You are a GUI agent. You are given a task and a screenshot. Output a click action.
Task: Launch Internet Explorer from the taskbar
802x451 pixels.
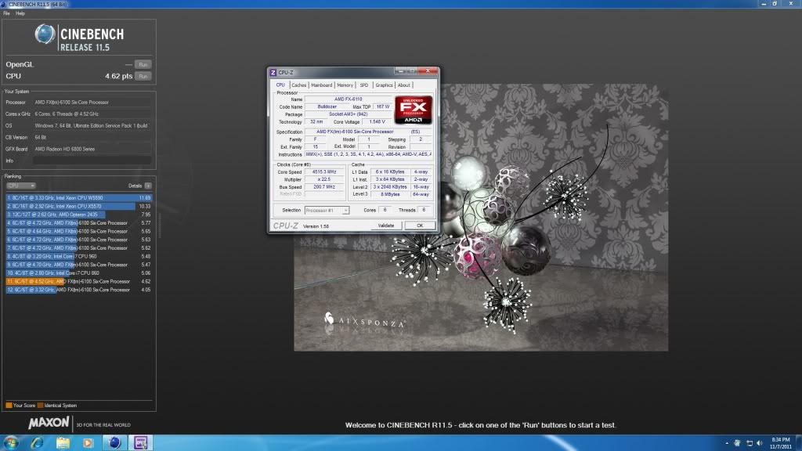pos(37,443)
